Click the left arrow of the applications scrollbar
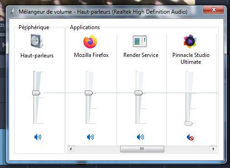This screenshot has width=230, height=168. pyautogui.click(x=71, y=149)
